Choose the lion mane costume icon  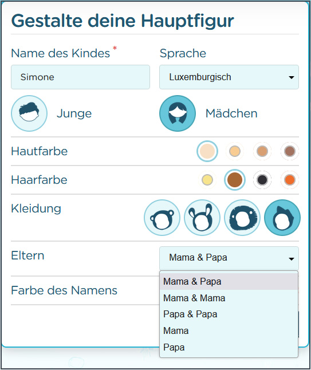click(x=242, y=218)
